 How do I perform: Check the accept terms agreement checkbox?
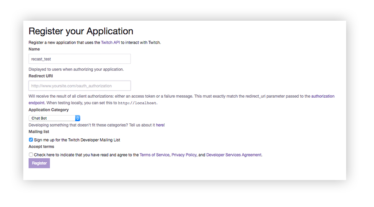pyautogui.click(x=31, y=155)
